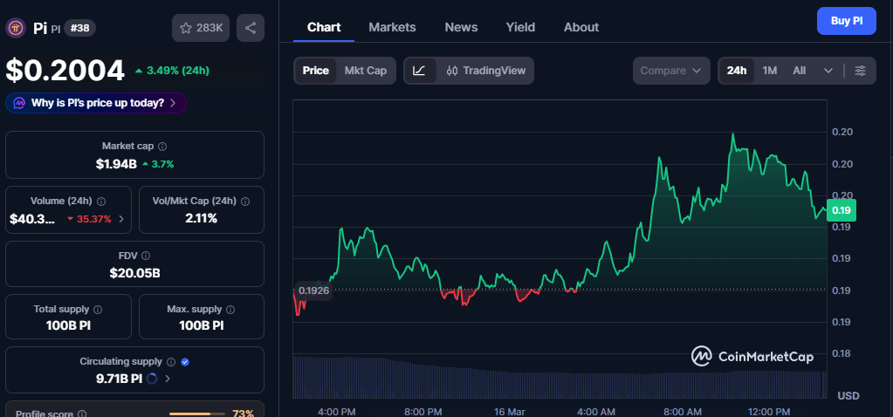Open the Compare dropdown
Screen dimensions: 893x417
(x=671, y=71)
